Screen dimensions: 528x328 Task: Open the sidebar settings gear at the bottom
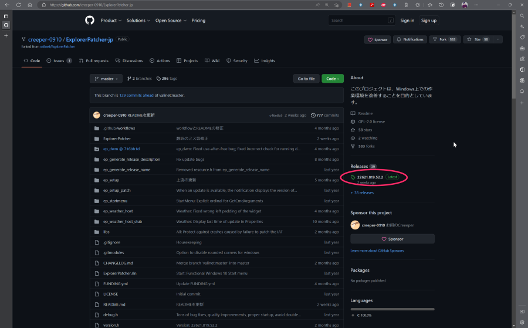(x=522, y=322)
